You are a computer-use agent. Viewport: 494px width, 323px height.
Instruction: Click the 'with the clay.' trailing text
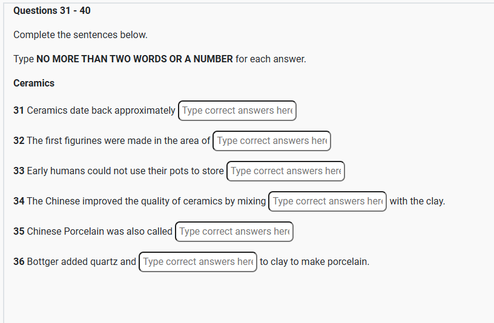[x=417, y=201]
